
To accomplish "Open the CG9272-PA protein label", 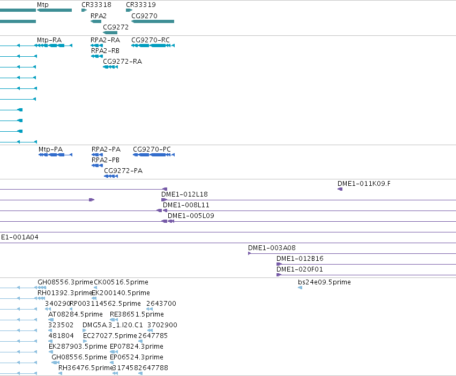I will pos(123,171).
